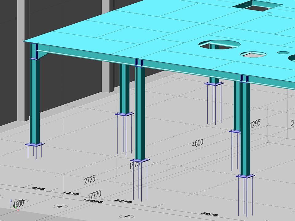This screenshot has height=221, width=295.
Task: Select the smallest circular hole in slab
Action: 283,53
